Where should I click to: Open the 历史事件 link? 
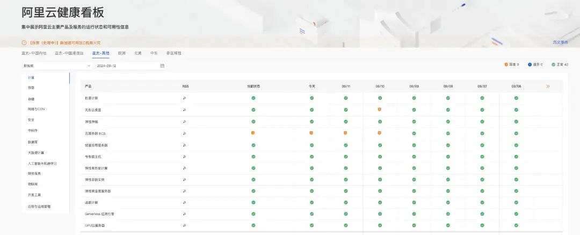click(560, 42)
